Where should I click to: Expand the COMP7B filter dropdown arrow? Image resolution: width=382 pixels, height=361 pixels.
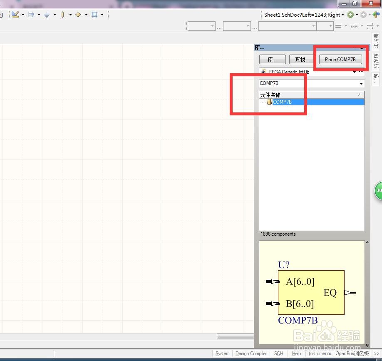click(361, 84)
